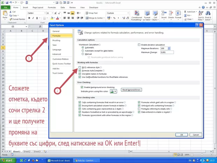Click the Middle Align icon
Image resolution: width=217 pixels, height=163 pixels.
click(69, 13)
